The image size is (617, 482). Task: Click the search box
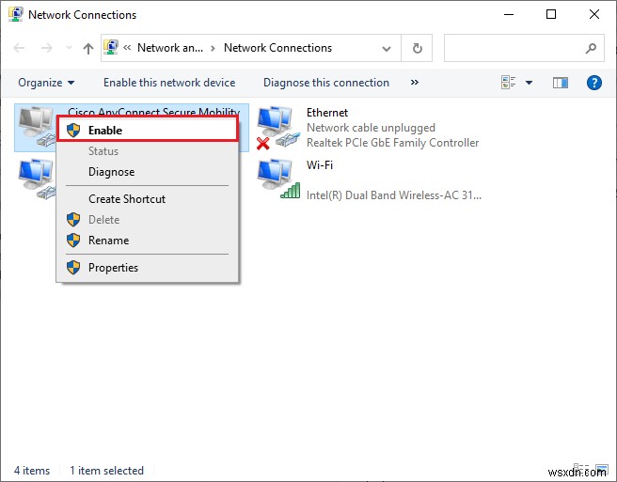524,48
